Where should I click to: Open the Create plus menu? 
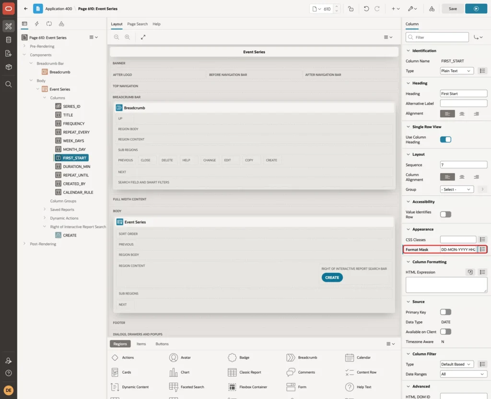[396, 9]
